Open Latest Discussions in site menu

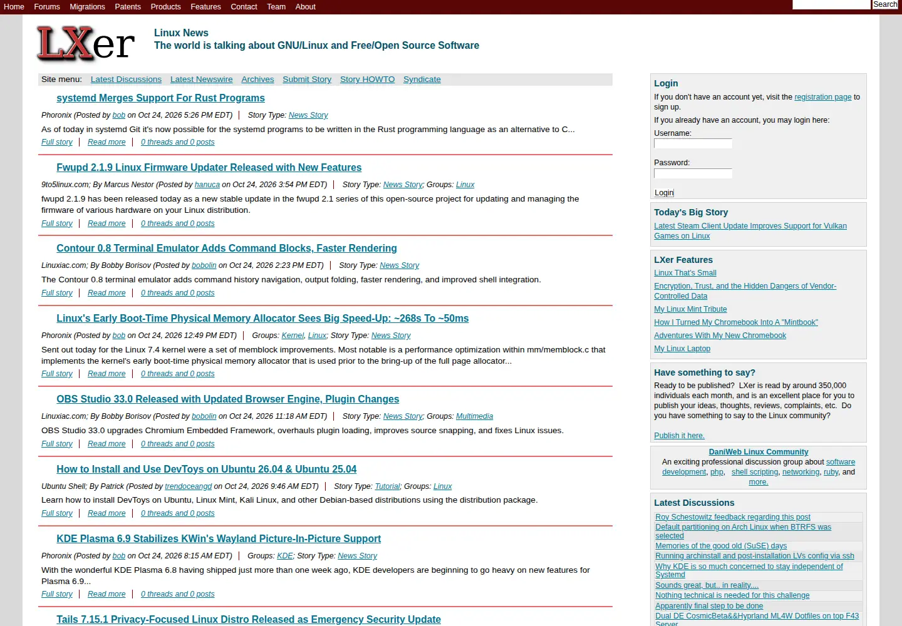point(126,80)
